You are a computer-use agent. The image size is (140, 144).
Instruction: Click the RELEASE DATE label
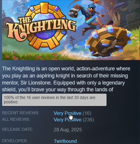pyautogui.click(x=18, y=129)
